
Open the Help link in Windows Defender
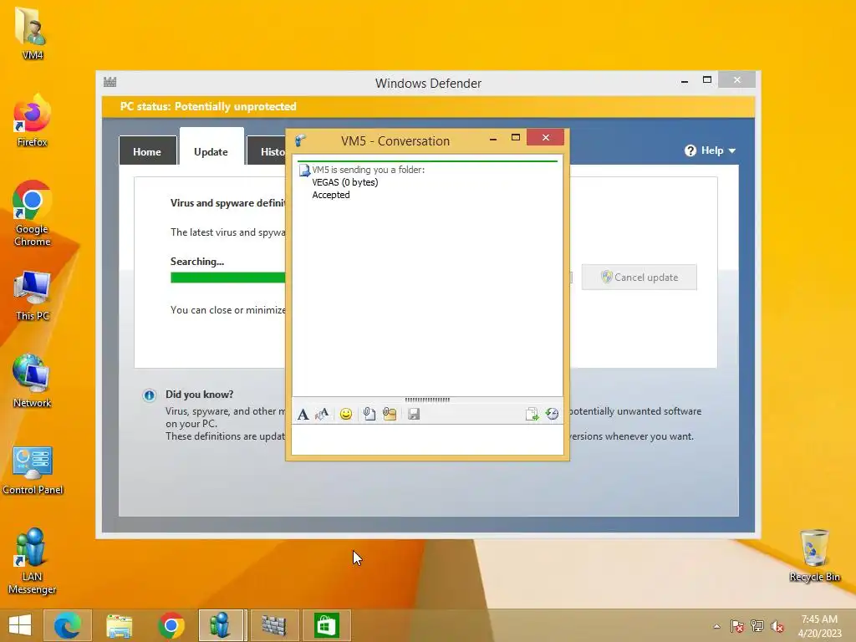click(x=712, y=150)
